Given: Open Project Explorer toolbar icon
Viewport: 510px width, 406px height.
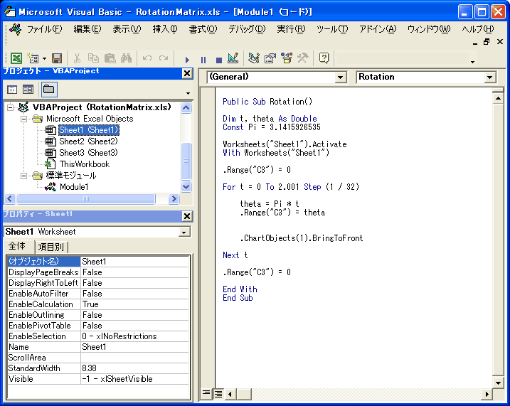Looking at the screenshot, I should click(x=254, y=58).
